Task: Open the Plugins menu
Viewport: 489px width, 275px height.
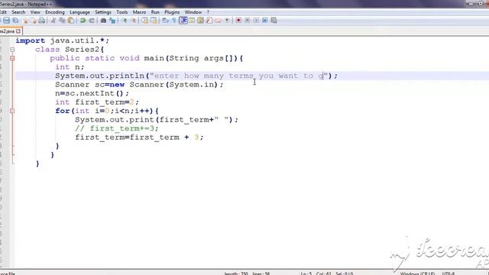Action: click(172, 12)
